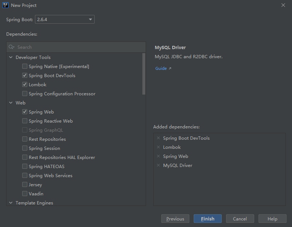Close the New Project dialog
This screenshot has width=292, height=227.
(283, 5)
